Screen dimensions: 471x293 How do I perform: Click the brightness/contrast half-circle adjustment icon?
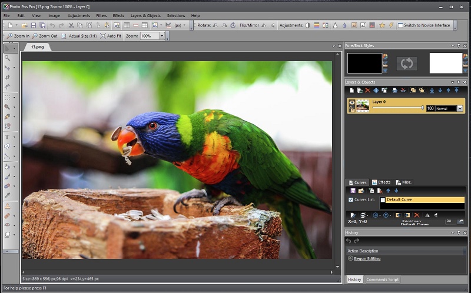(307, 25)
